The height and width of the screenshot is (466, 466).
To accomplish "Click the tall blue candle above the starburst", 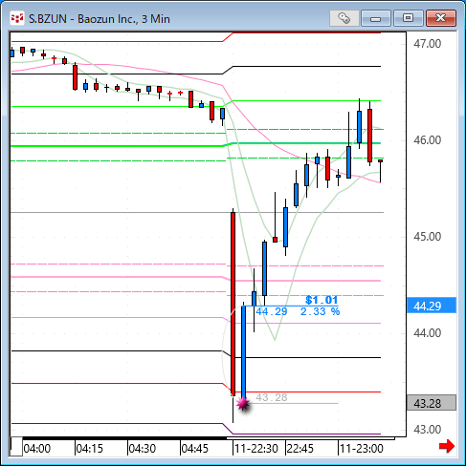I will point(244,351).
